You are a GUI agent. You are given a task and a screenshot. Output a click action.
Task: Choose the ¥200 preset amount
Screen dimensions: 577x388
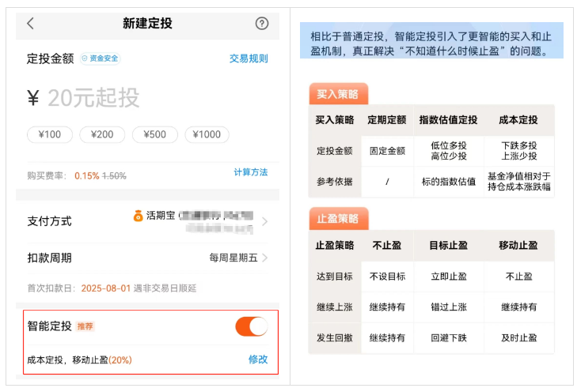(102, 134)
